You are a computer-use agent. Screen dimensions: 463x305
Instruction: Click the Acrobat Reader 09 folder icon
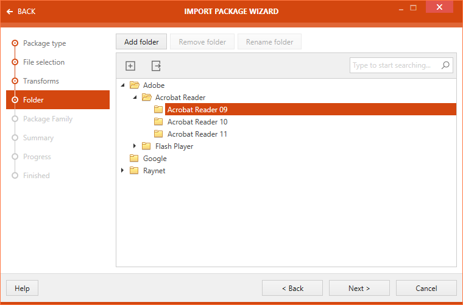pyautogui.click(x=158, y=109)
